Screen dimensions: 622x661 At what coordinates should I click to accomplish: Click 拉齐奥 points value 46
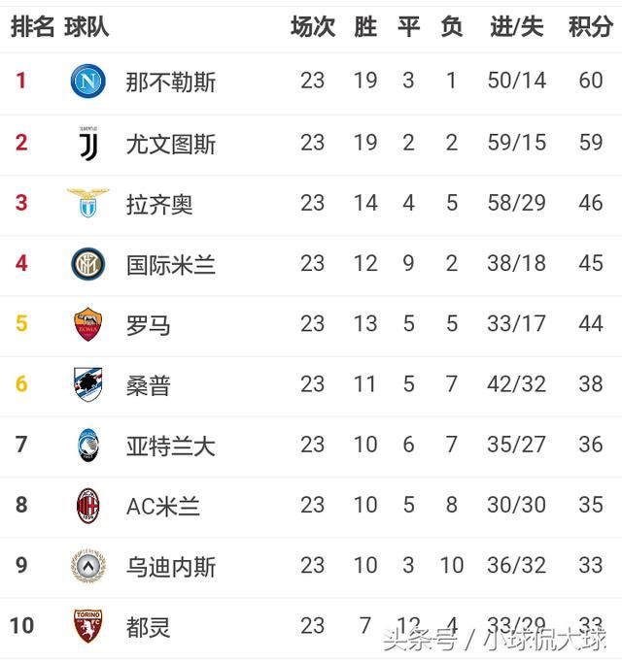591,204
